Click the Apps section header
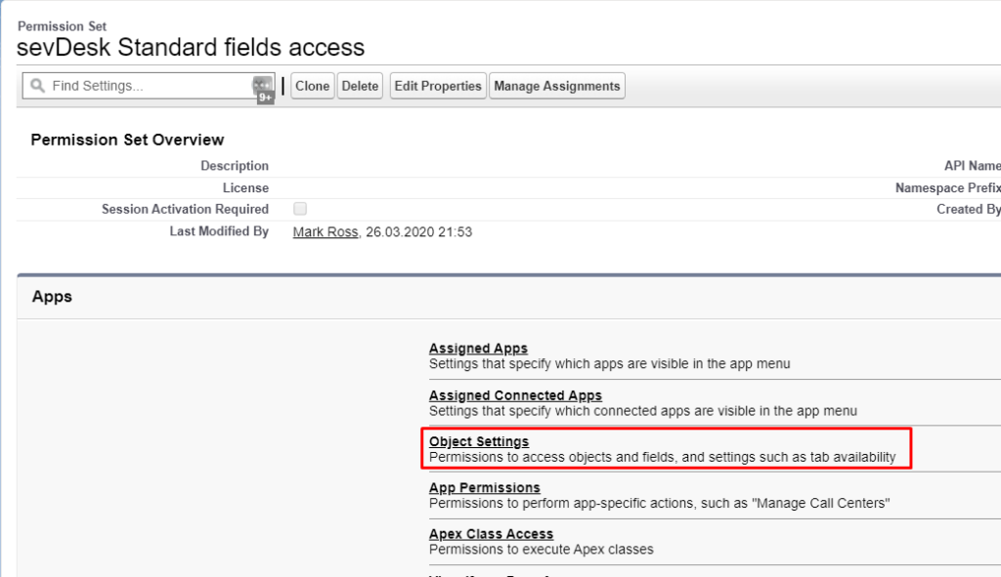 (52, 297)
